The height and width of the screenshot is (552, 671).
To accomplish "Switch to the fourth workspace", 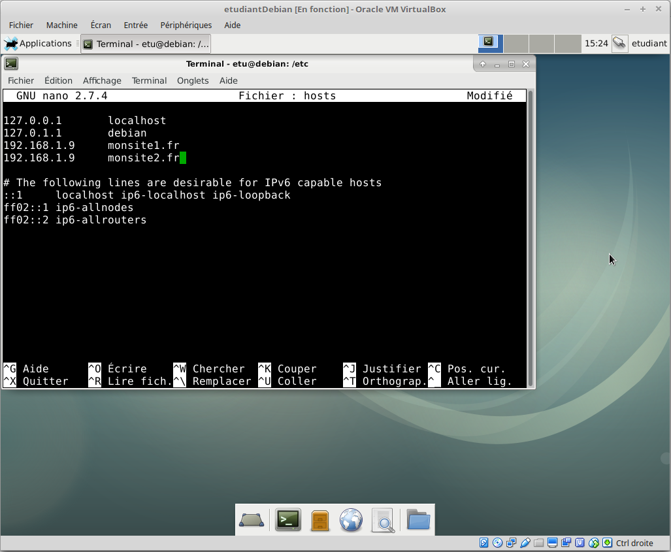I will point(567,44).
